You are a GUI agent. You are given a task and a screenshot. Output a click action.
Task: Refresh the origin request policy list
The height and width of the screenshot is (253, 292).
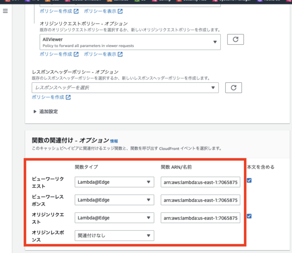235,39
